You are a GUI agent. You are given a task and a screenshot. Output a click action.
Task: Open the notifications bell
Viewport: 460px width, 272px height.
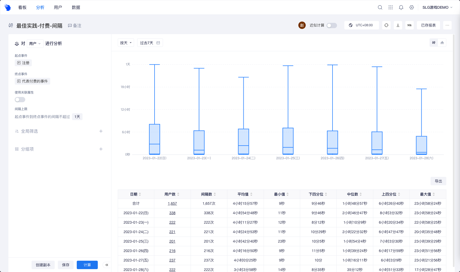[401, 7]
